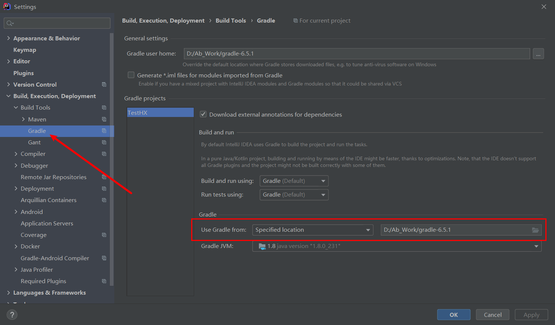The image size is (555, 325).
Task: Collapse Build, Execution, Deployment section
Action: (9, 96)
